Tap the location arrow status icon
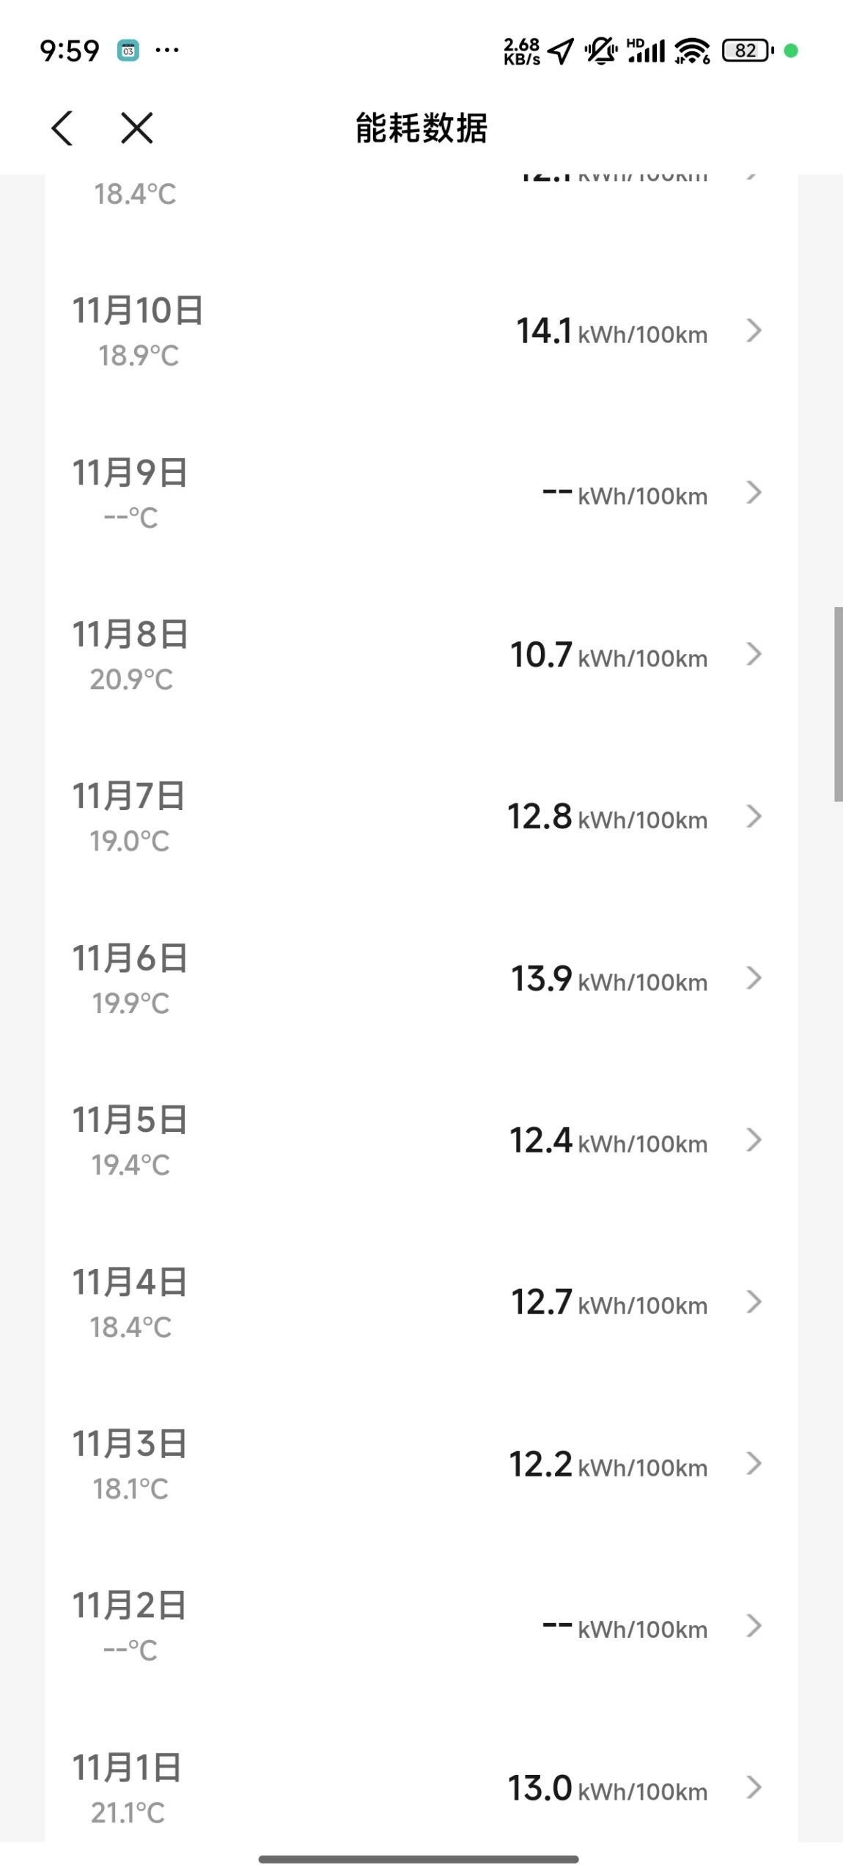This screenshot has width=843, height=1876. point(562,51)
